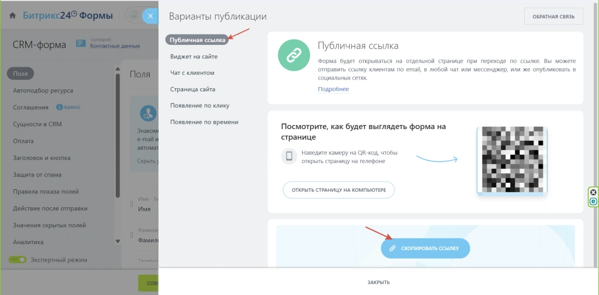Click the СКОПИРОВАТЬ ССЫЛКУ button
The height and width of the screenshot is (295, 599).
[425, 248]
